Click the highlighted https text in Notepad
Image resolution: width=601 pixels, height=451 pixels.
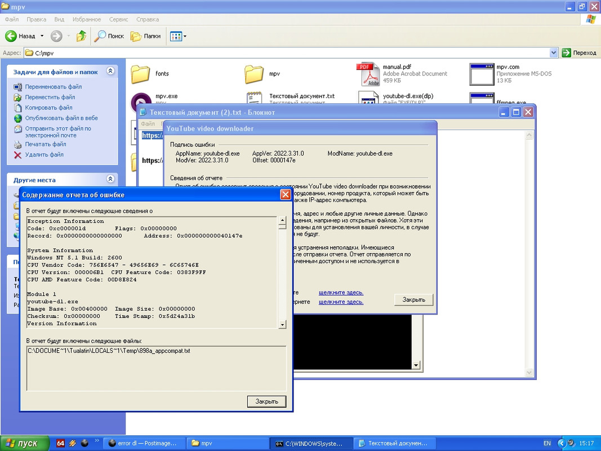pyautogui.click(x=152, y=135)
